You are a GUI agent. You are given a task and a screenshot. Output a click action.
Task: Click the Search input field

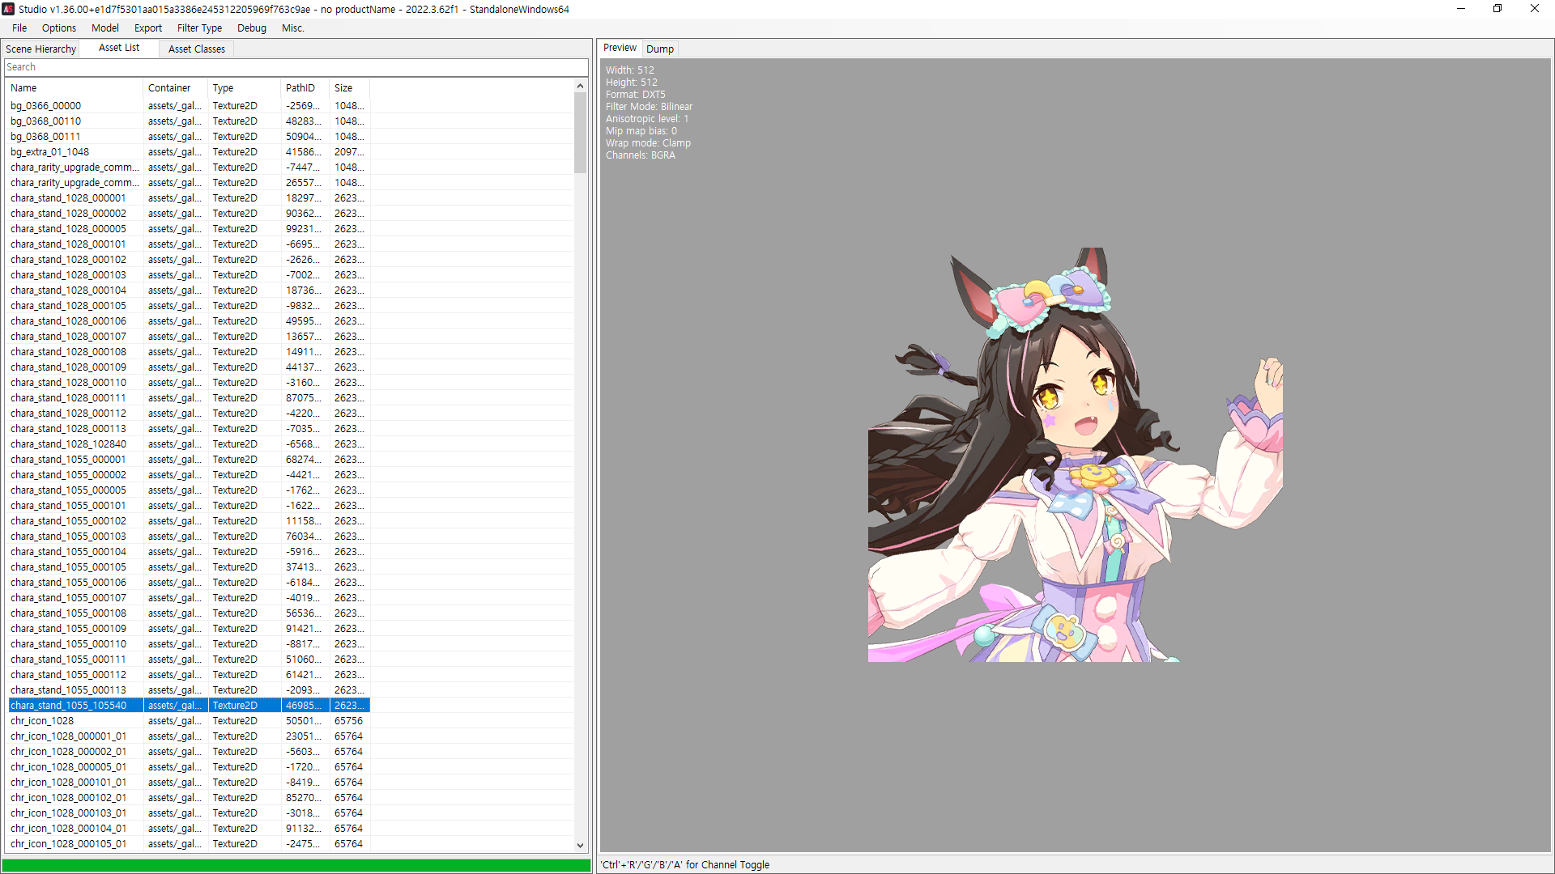click(296, 67)
